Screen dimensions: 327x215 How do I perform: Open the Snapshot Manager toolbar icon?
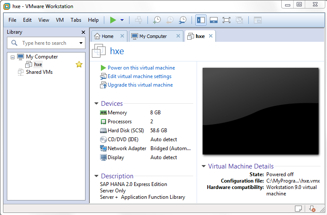tap(183, 20)
